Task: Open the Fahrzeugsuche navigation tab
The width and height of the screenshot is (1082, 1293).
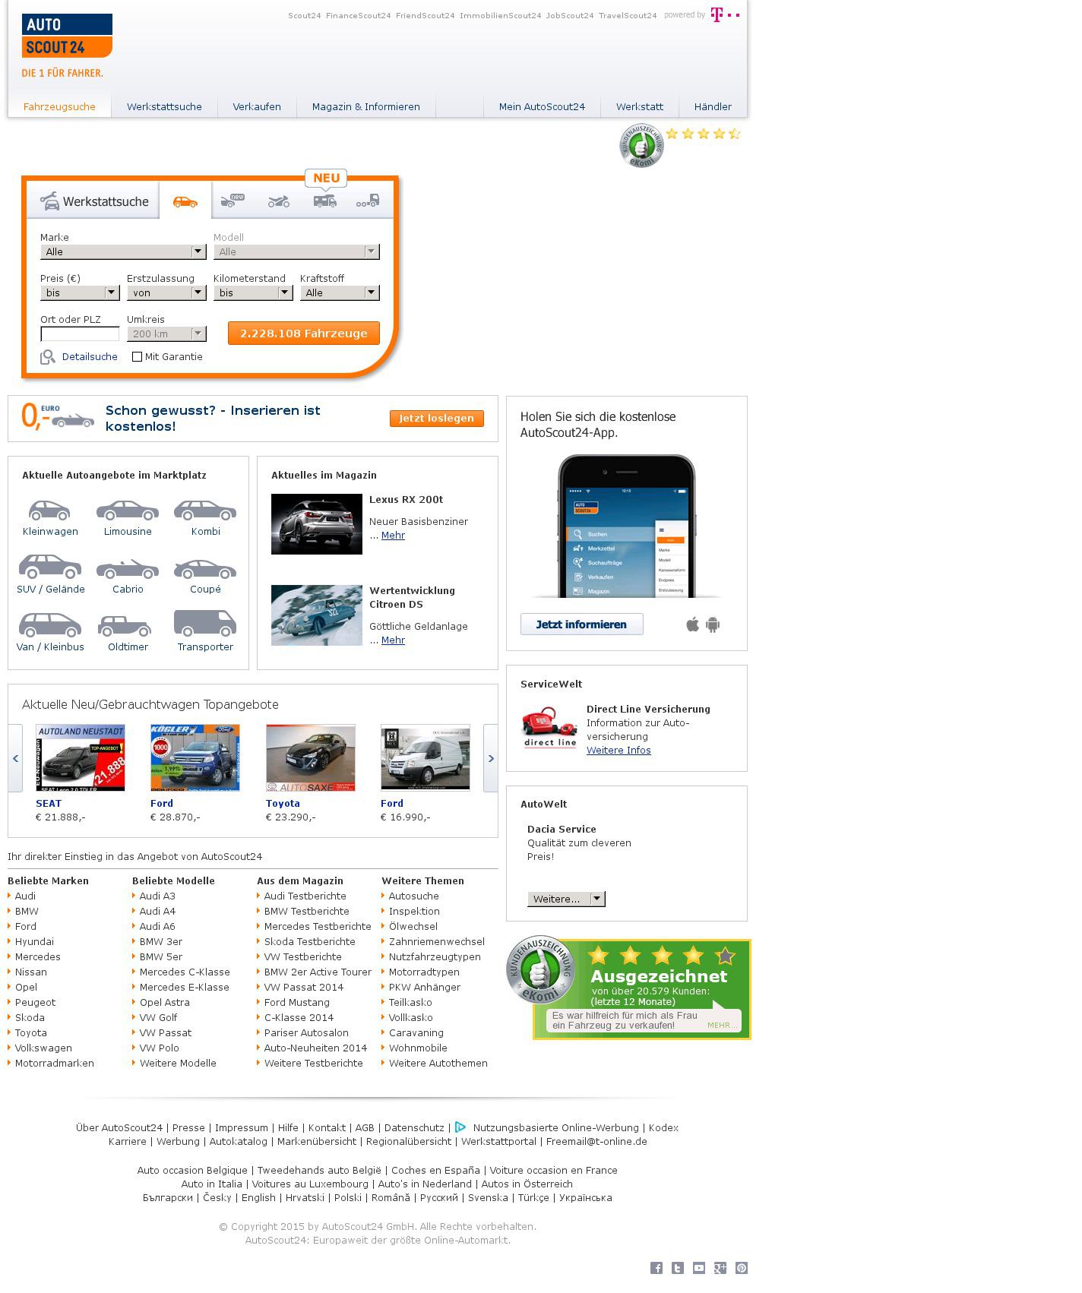Action: (x=59, y=106)
